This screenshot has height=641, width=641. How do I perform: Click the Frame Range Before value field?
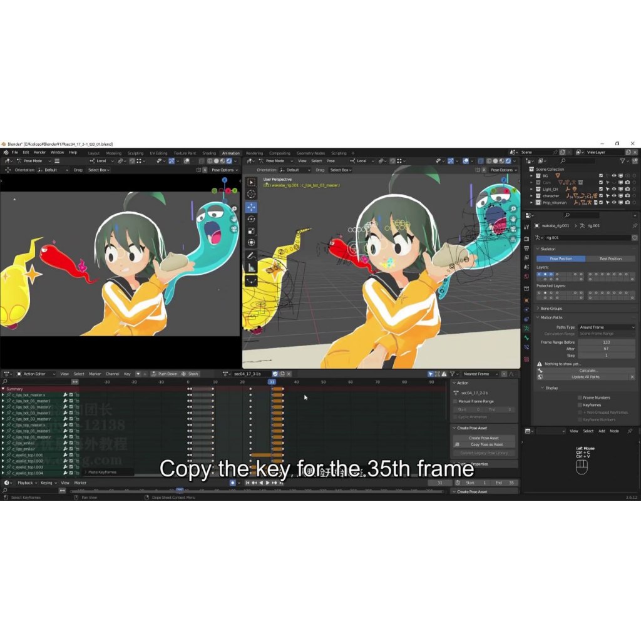point(606,342)
